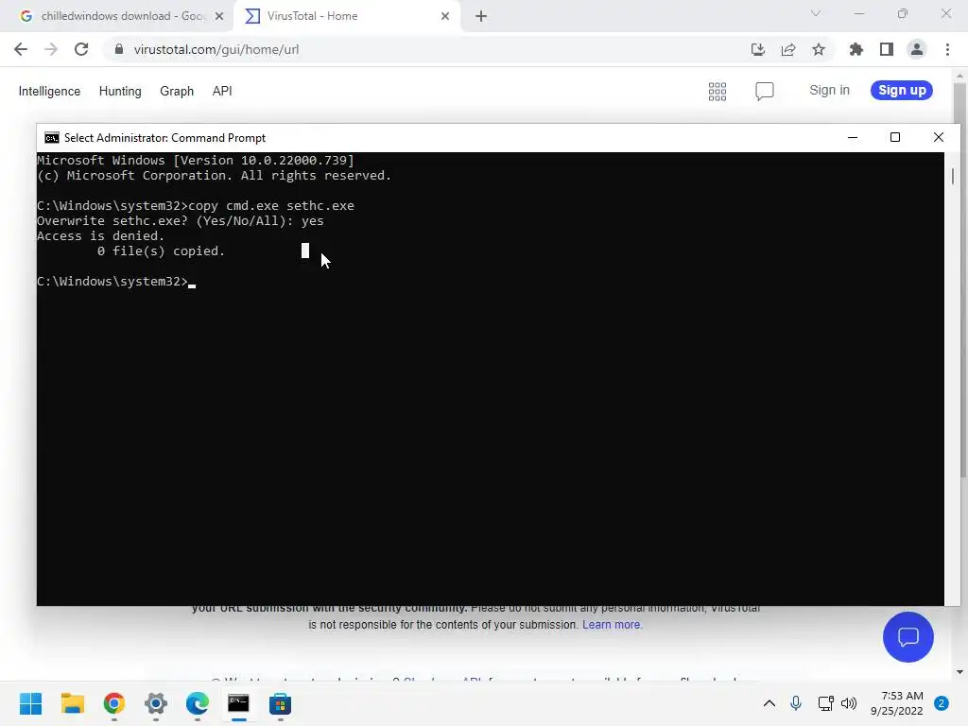Click the 'Access is denied.' line
The image size is (968, 726).
(x=100, y=235)
